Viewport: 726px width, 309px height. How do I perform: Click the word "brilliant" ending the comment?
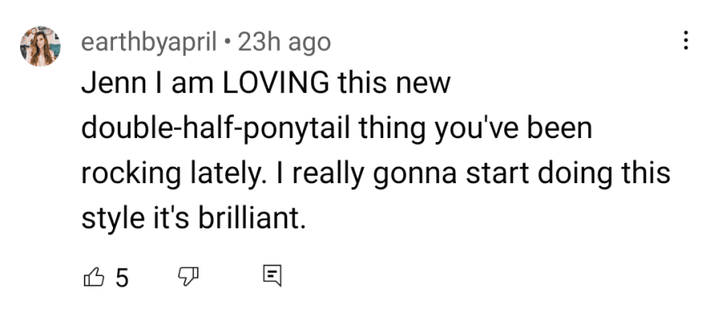(x=252, y=219)
